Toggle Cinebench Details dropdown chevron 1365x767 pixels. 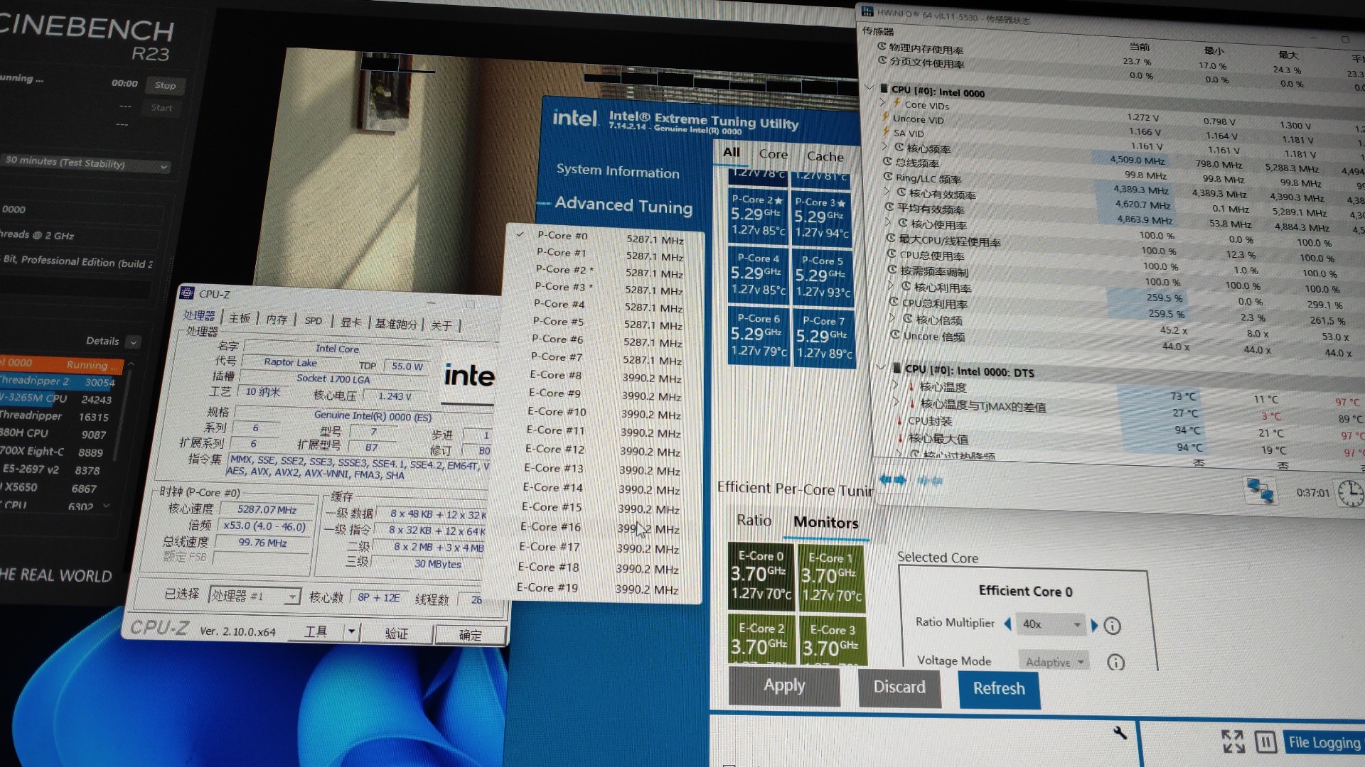point(133,342)
